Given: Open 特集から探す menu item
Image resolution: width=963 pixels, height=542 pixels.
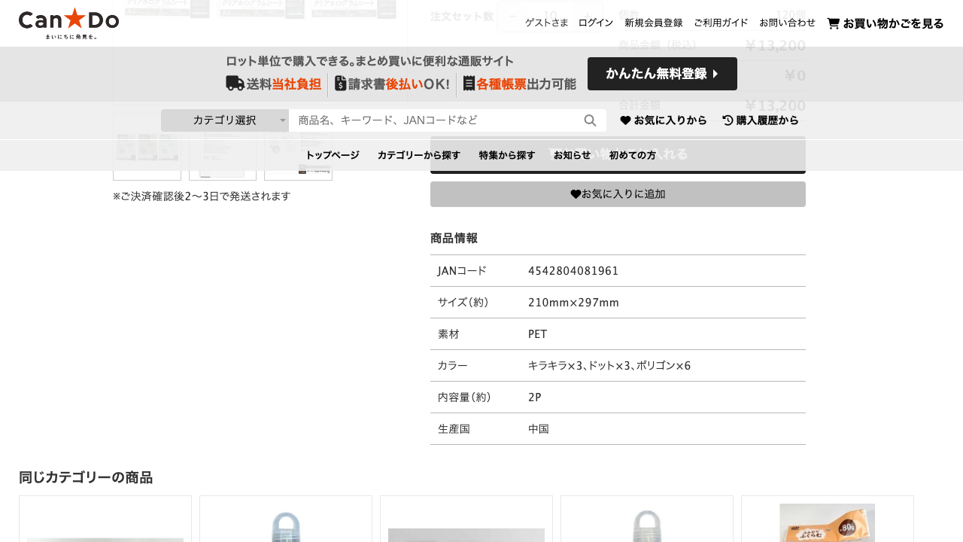Looking at the screenshot, I should (x=507, y=155).
